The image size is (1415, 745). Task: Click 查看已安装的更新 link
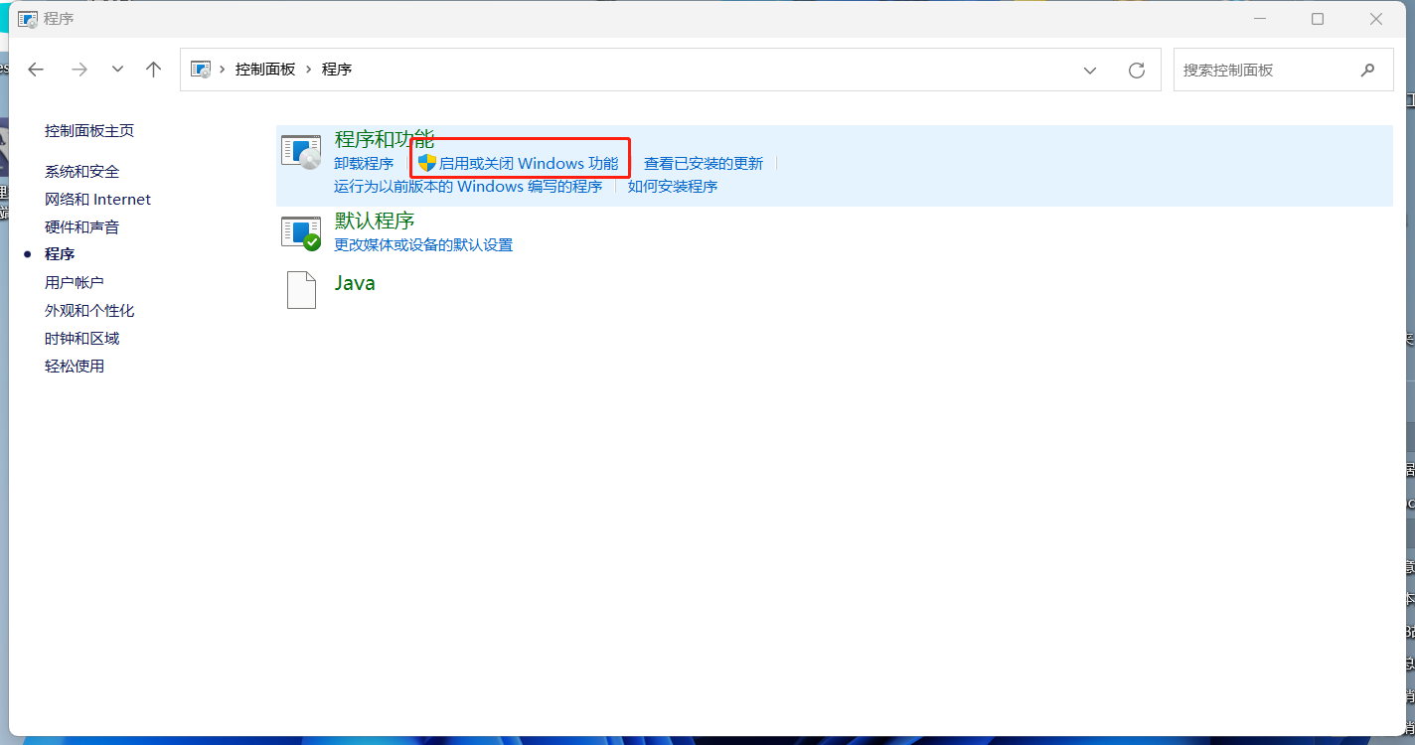704,164
